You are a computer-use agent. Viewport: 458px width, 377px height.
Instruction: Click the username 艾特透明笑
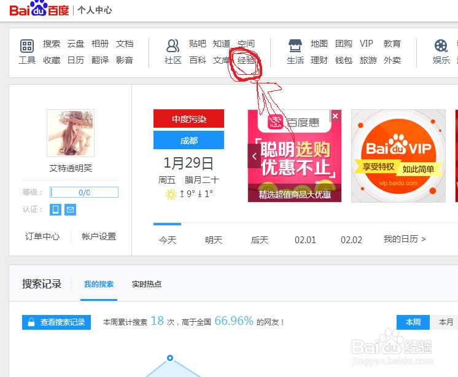click(71, 168)
